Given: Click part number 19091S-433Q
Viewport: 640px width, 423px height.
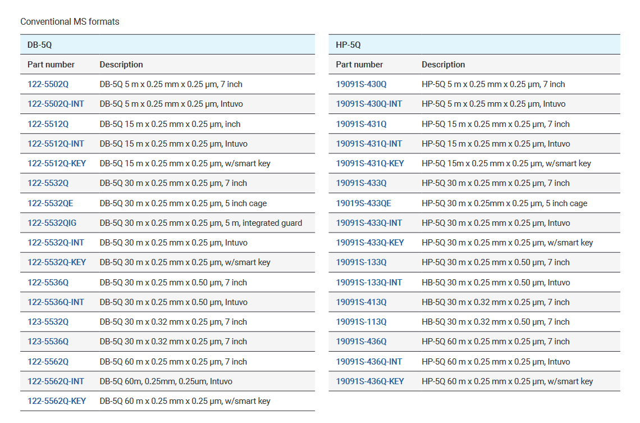Looking at the screenshot, I should coord(361,183).
